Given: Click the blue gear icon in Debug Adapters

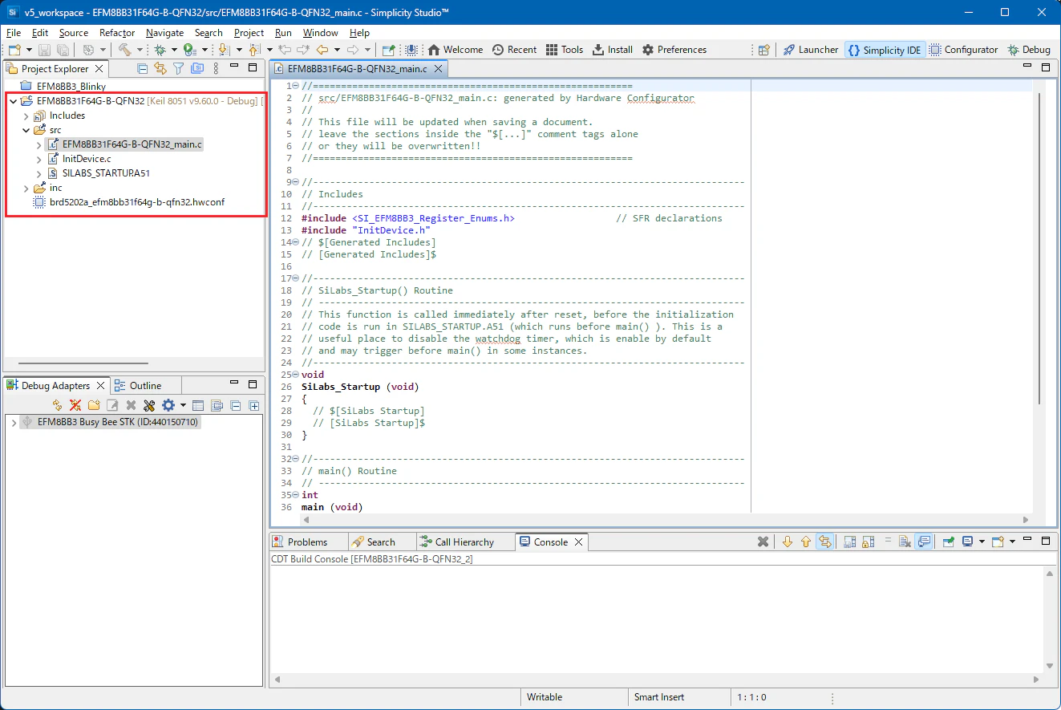Looking at the screenshot, I should point(168,406).
